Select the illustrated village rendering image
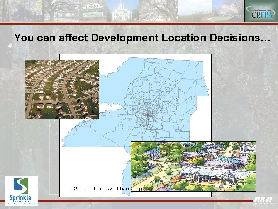 pyautogui.click(x=193, y=166)
